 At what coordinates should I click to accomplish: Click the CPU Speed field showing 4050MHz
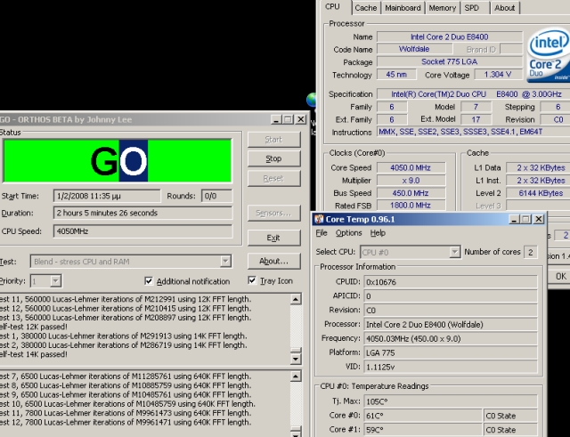click(x=142, y=231)
